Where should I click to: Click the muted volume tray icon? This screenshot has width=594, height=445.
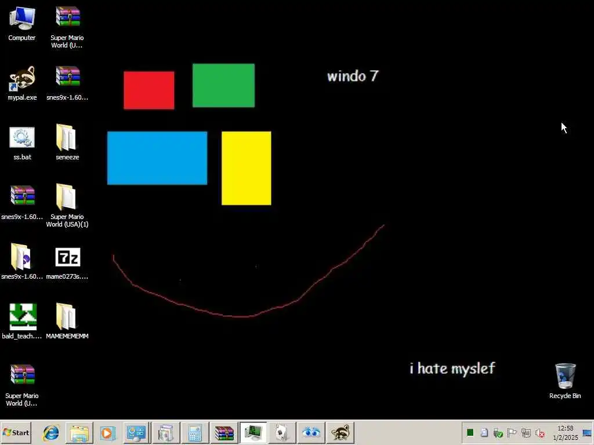[540, 433]
